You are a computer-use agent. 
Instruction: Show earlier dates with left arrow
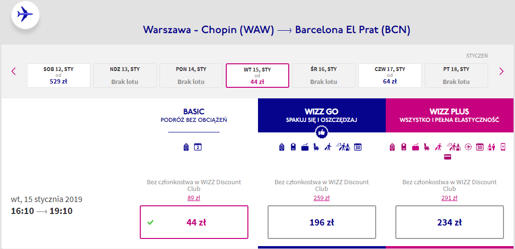(x=13, y=71)
